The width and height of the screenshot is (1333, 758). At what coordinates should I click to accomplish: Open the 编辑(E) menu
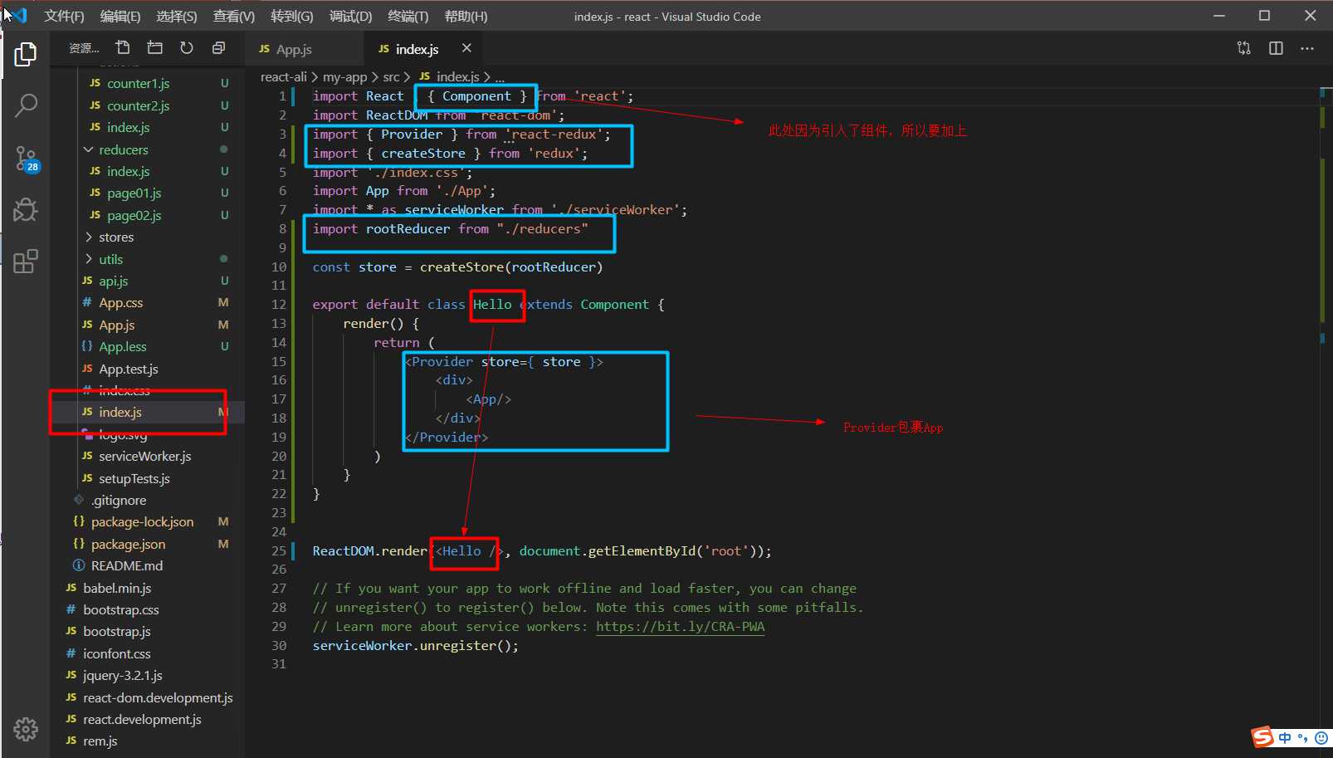point(120,17)
